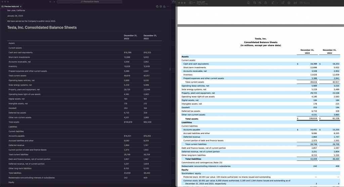
Task: Close the Preview tesla.md tab
Action: pyautogui.click(x=20, y=7)
